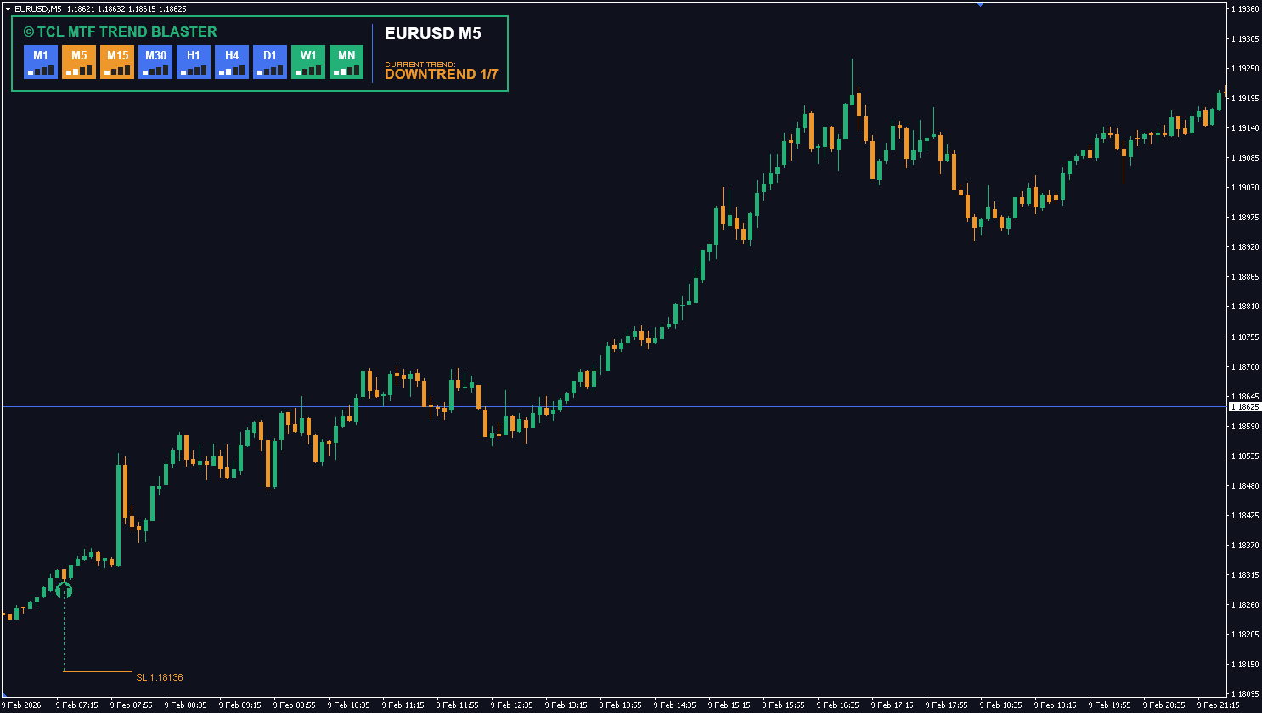The image size is (1262, 713).
Task: Choose the M30 timeframe tile
Action: (x=155, y=62)
